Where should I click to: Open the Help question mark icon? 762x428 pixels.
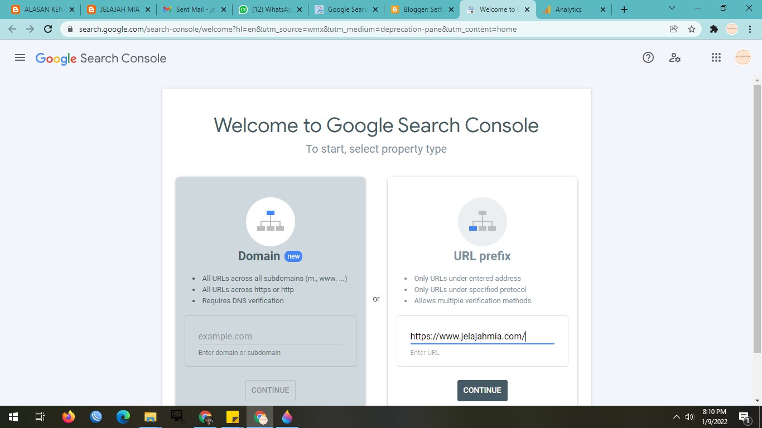click(x=648, y=57)
